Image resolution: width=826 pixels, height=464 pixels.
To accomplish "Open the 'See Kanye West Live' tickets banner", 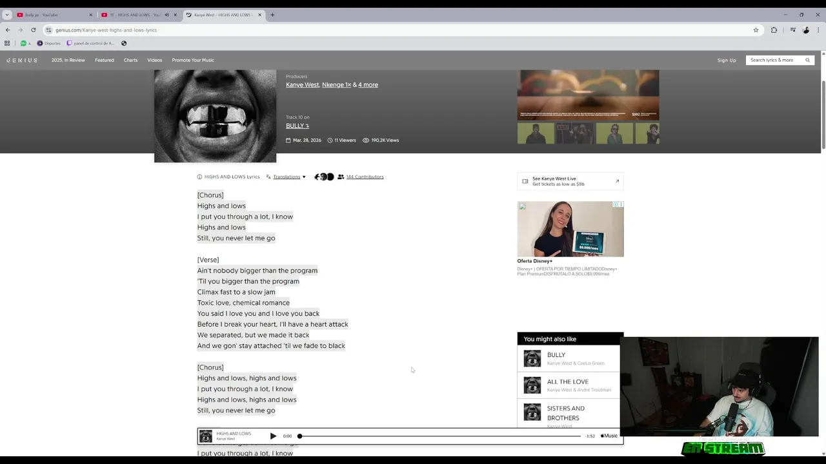I will click(570, 181).
